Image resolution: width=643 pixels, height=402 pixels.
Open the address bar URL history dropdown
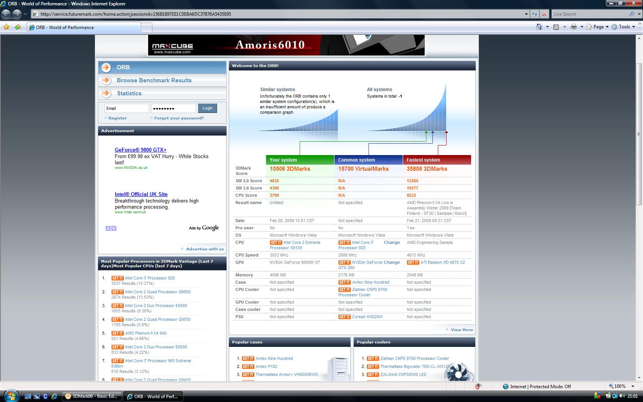coord(526,14)
